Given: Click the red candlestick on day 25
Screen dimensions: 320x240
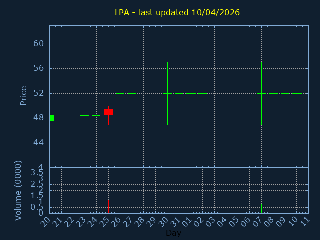Looking at the screenshot, I should 108,112.
